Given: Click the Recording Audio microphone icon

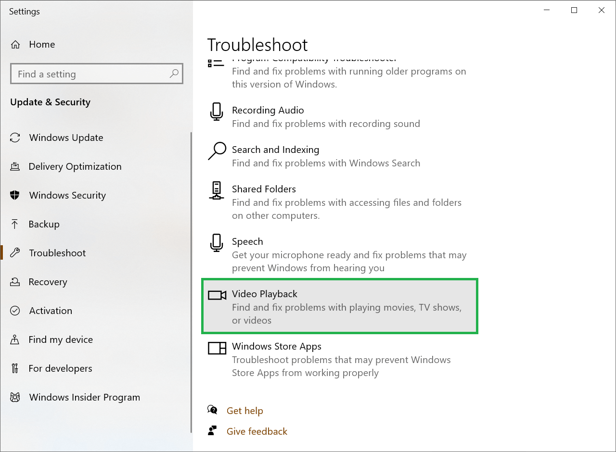Looking at the screenshot, I should click(x=216, y=112).
